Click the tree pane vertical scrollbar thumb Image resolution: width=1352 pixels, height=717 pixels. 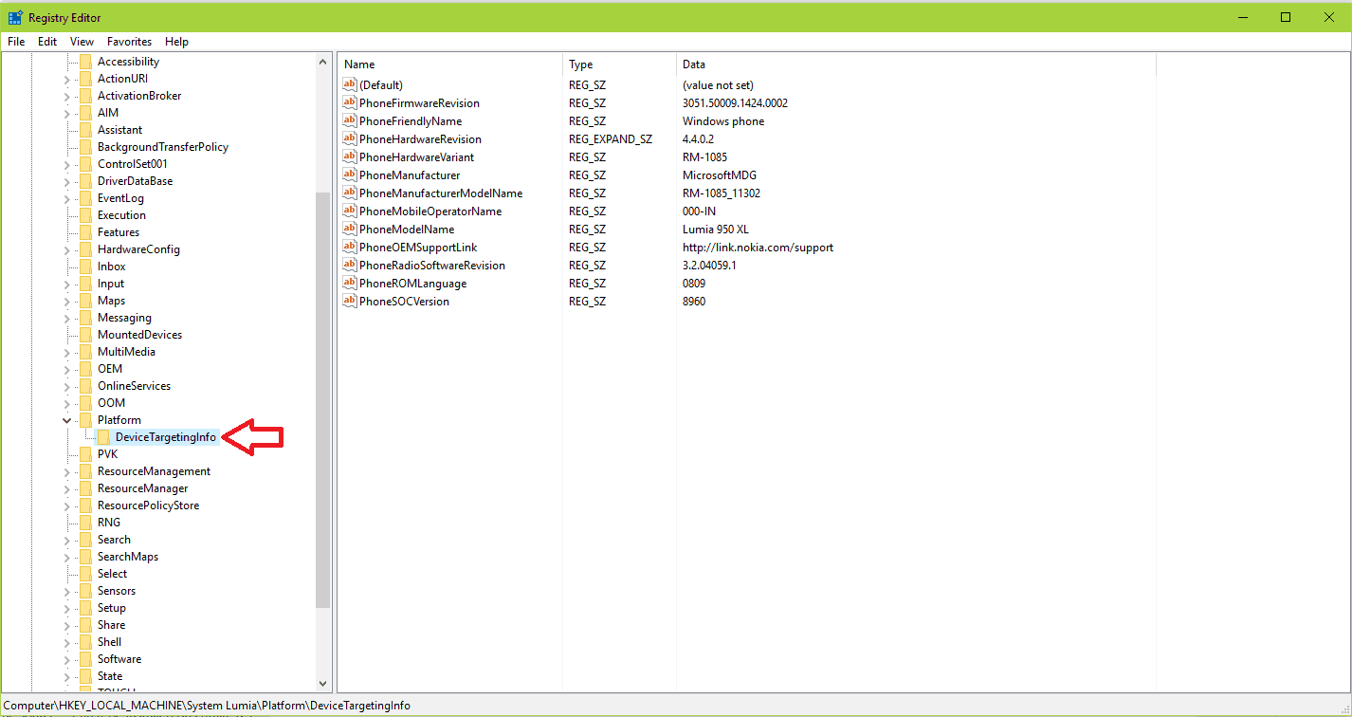(x=322, y=399)
